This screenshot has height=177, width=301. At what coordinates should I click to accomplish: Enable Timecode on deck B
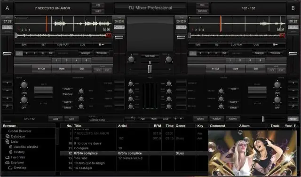point(275,53)
